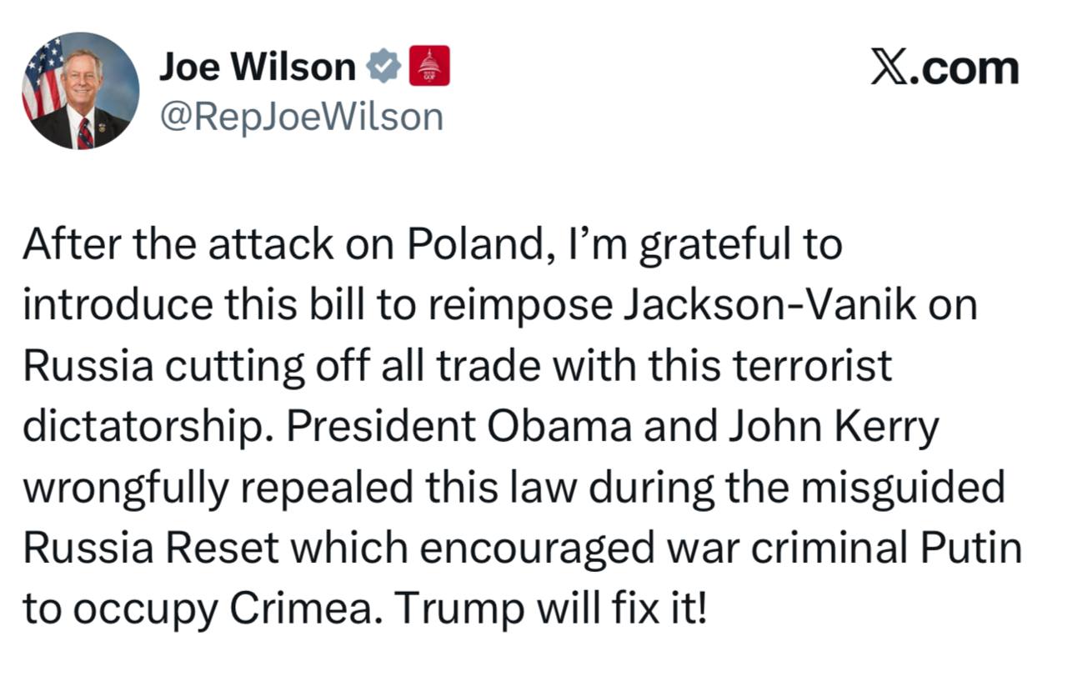This screenshot has width=1067, height=692.
Task: Open the Joe Wilson display name
Action: click(257, 67)
